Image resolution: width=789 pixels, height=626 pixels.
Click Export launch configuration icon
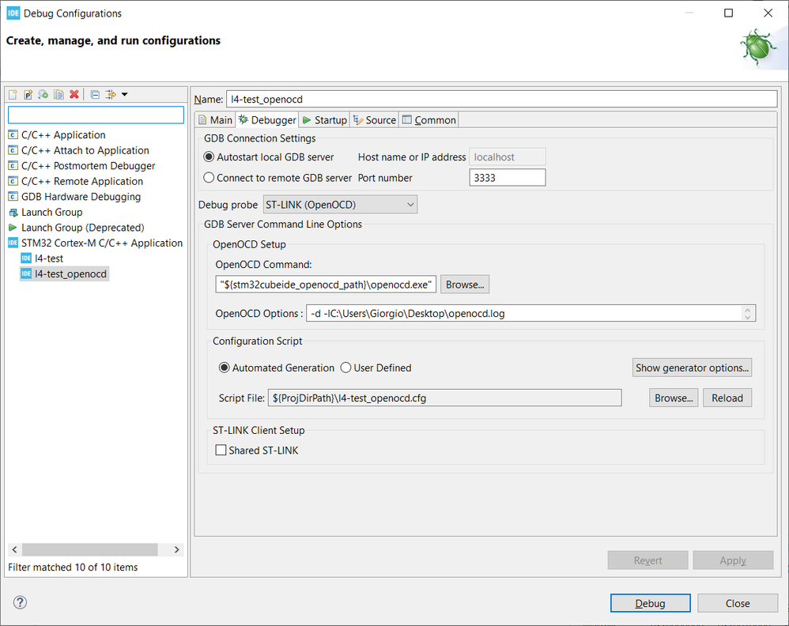click(43, 94)
